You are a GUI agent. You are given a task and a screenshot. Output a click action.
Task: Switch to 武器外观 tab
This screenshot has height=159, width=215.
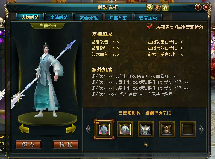pos(89,18)
